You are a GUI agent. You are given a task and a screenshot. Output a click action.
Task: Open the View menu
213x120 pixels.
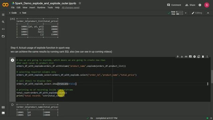tap(25, 7)
